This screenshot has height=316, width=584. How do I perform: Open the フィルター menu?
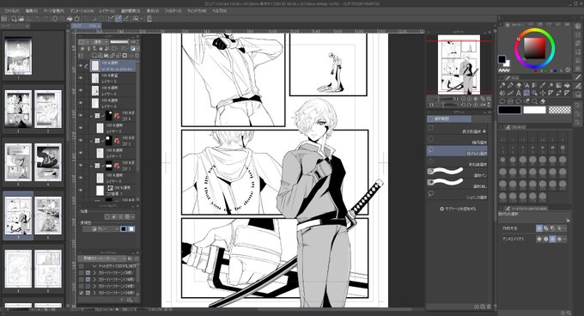pyautogui.click(x=173, y=11)
